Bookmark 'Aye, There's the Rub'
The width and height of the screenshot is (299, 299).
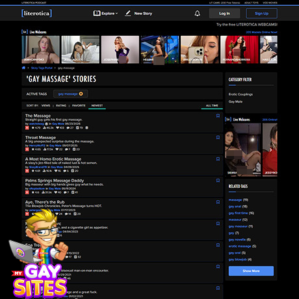(x=218, y=202)
